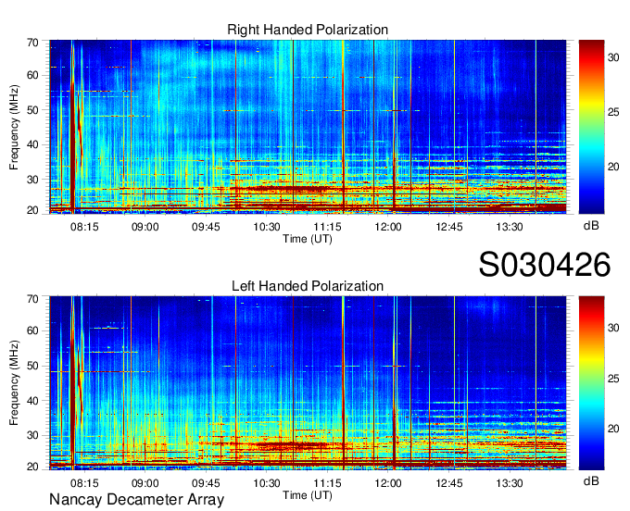Click 60 frequency tick on Right Handed plot
The height and width of the screenshot is (511, 630).
pyautogui.click(x=32, y=75)
